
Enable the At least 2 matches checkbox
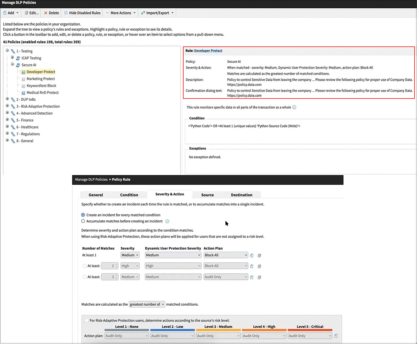click(84, 266)
